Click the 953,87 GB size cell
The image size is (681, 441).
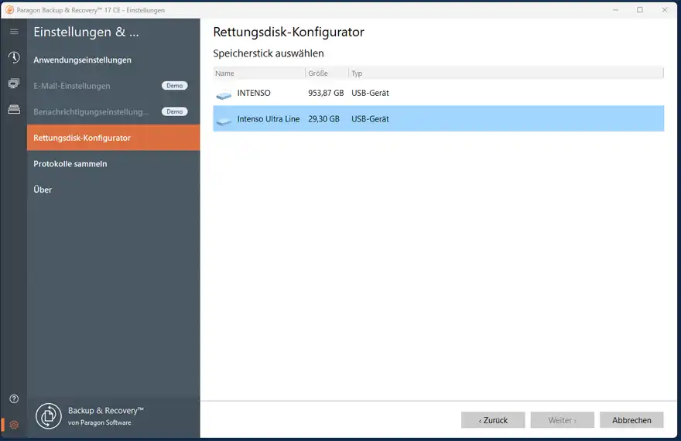(326, 93)
